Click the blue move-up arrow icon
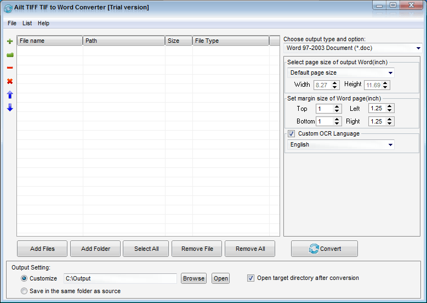427x303 pixels. (10, 94)
